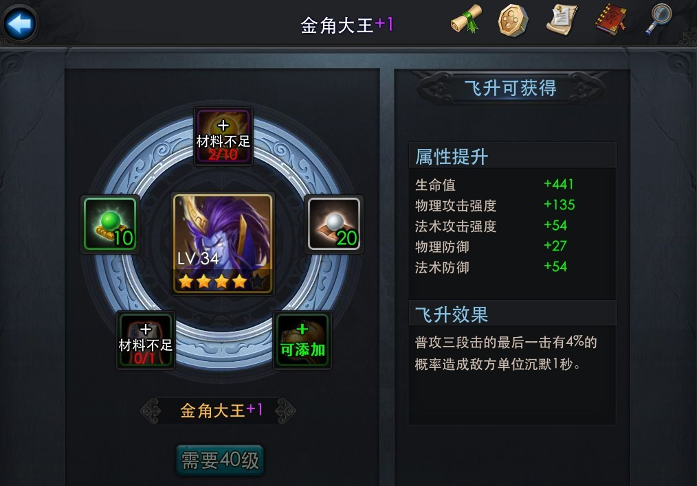Open the red book icon
This screenshot has width=697, height=486.
pyautogui.click(x=611, y=19)
